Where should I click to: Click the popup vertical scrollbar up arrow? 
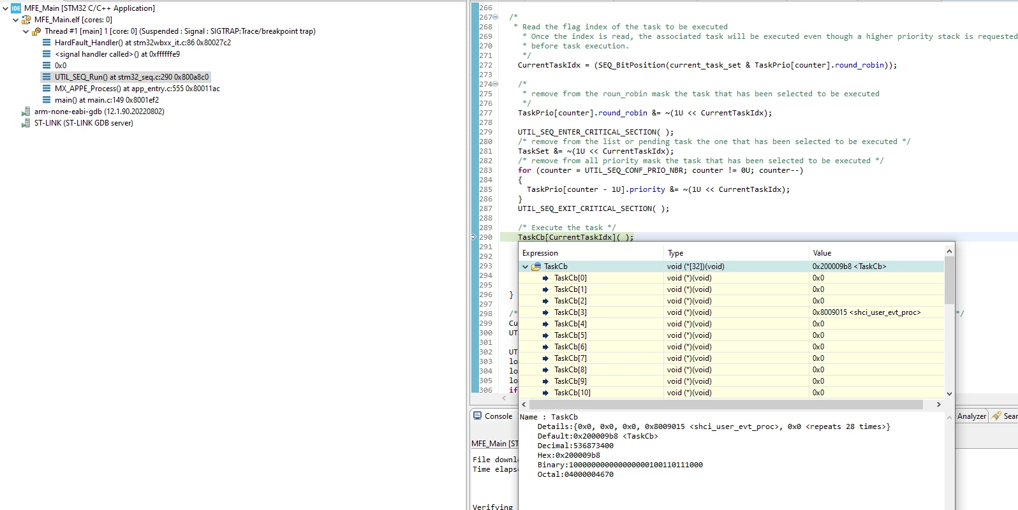949,252
